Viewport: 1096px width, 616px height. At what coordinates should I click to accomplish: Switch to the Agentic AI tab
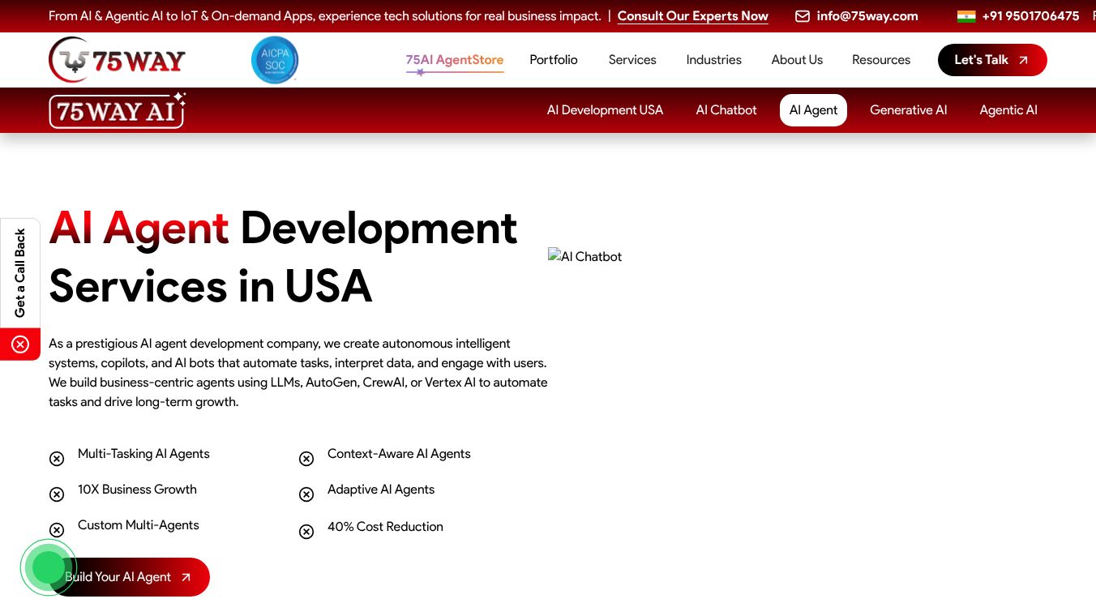(1008, 110)
